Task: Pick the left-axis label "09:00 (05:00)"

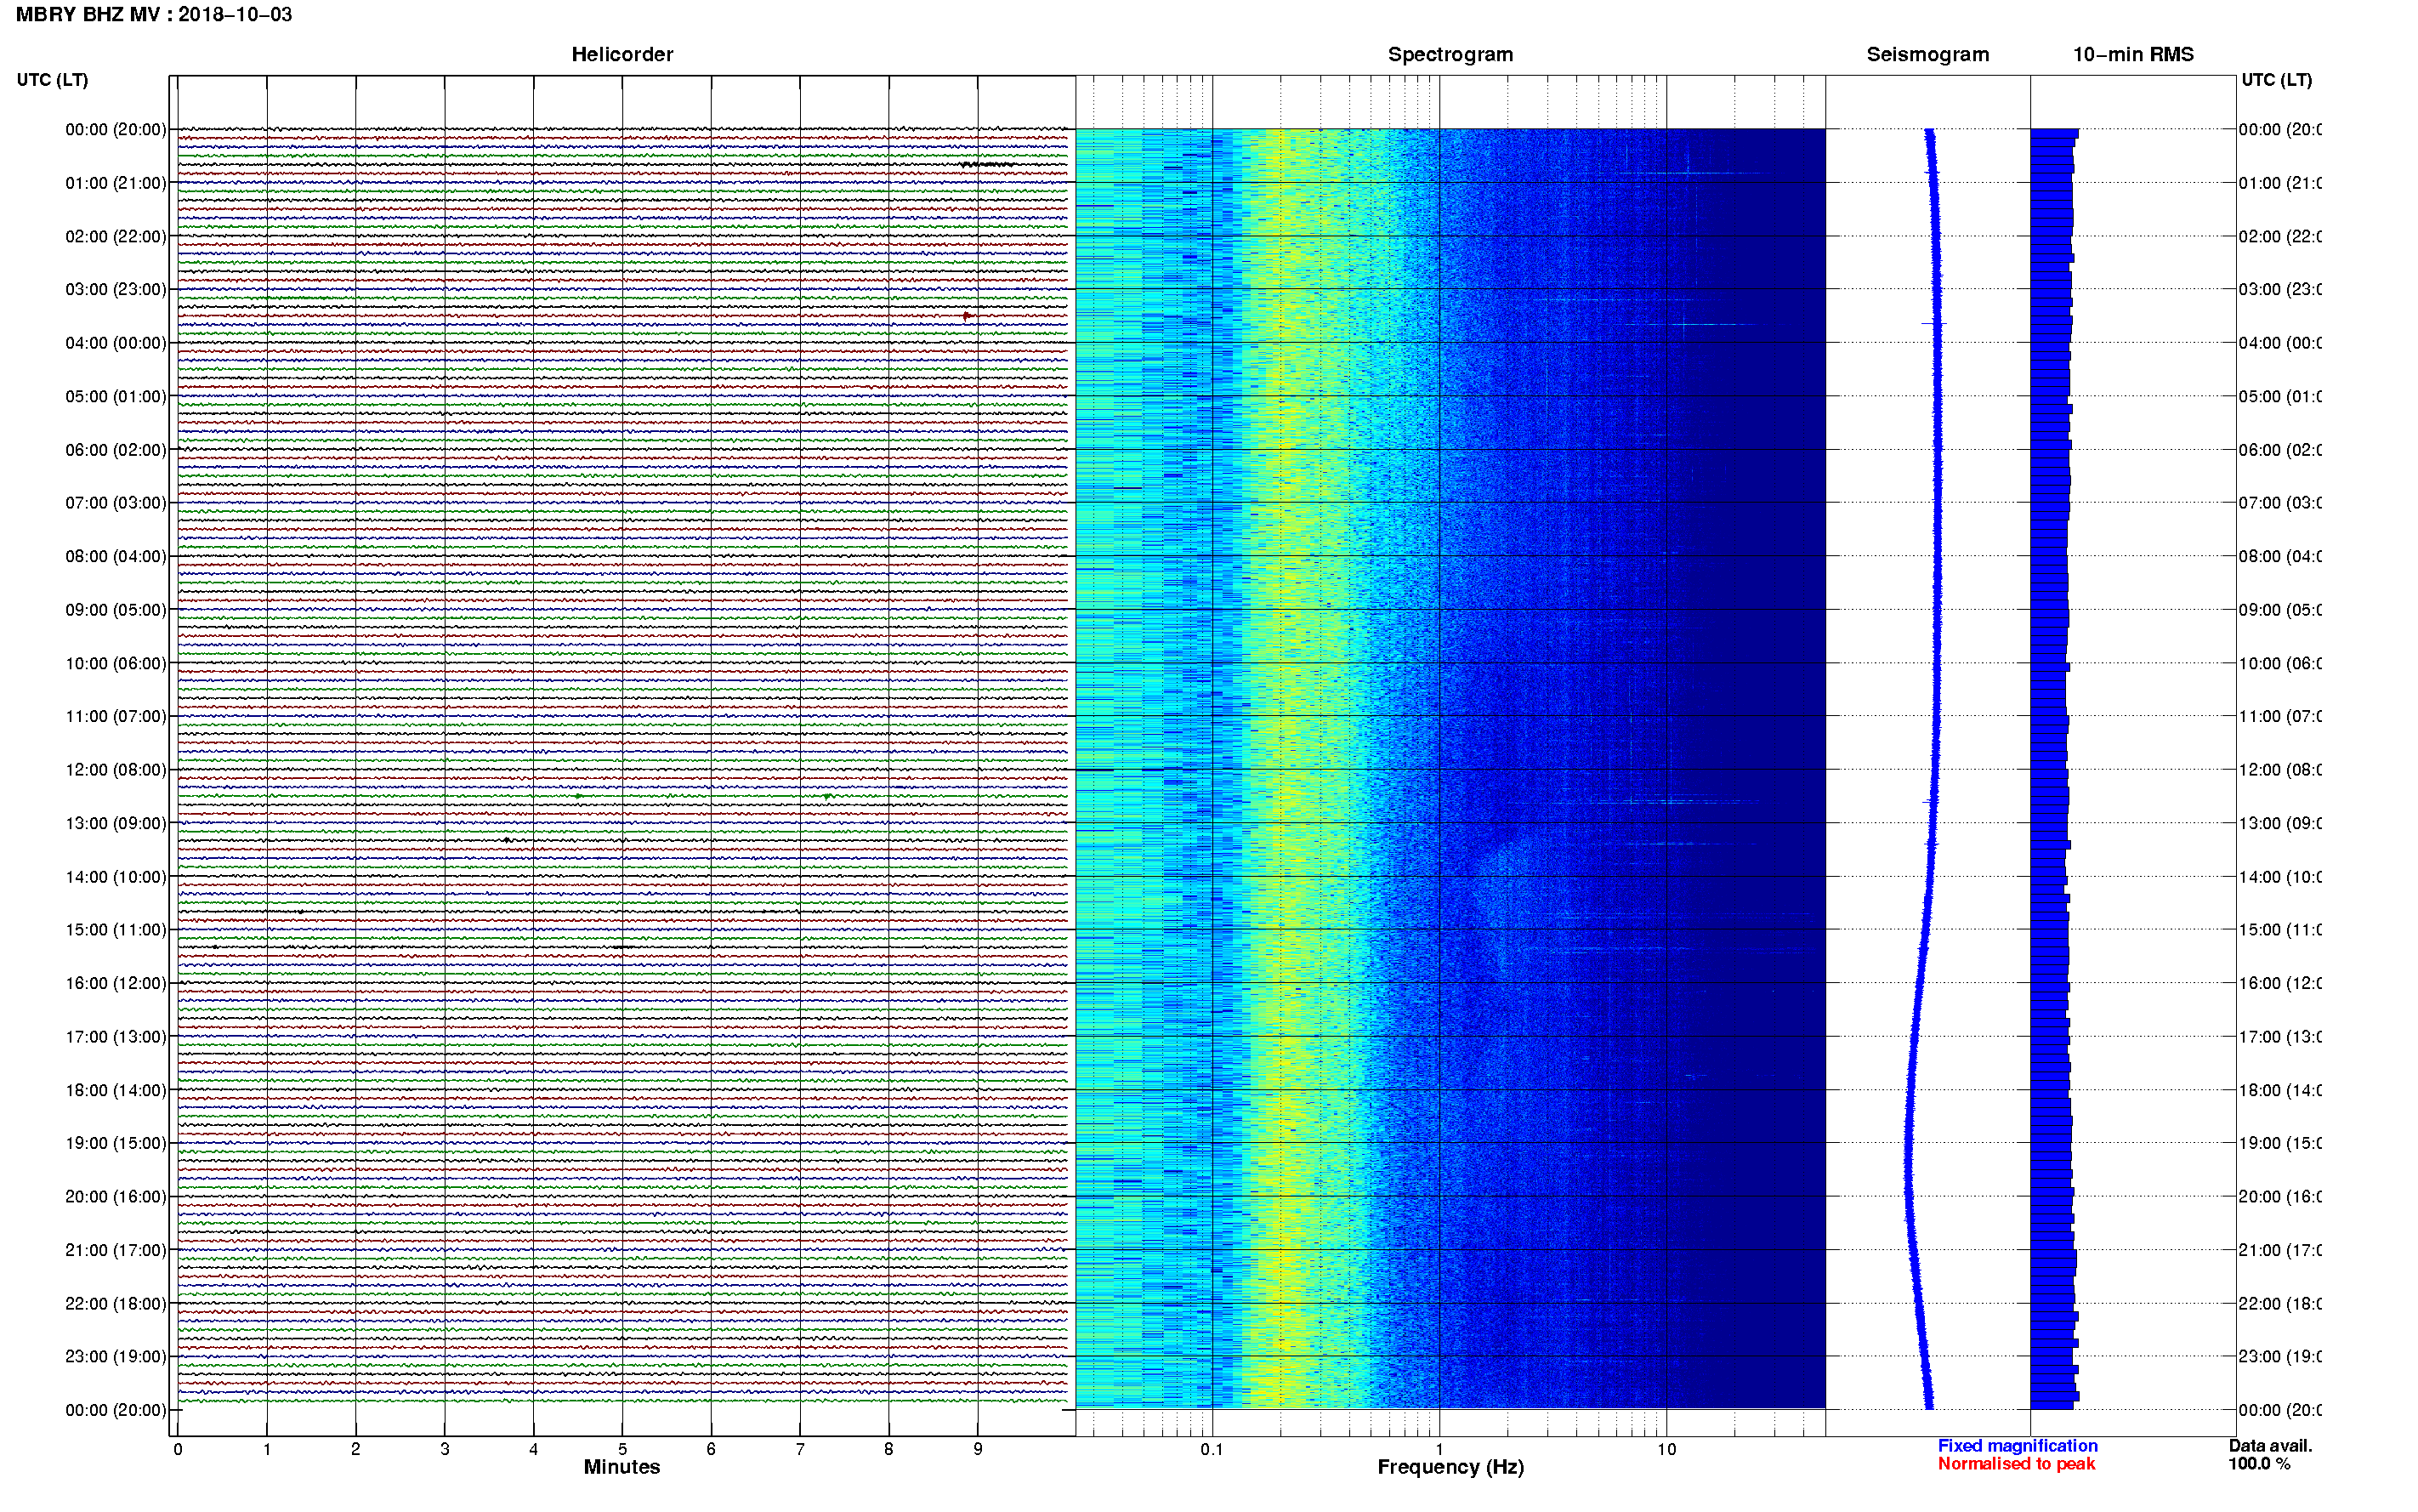Action: click(116, 610)
